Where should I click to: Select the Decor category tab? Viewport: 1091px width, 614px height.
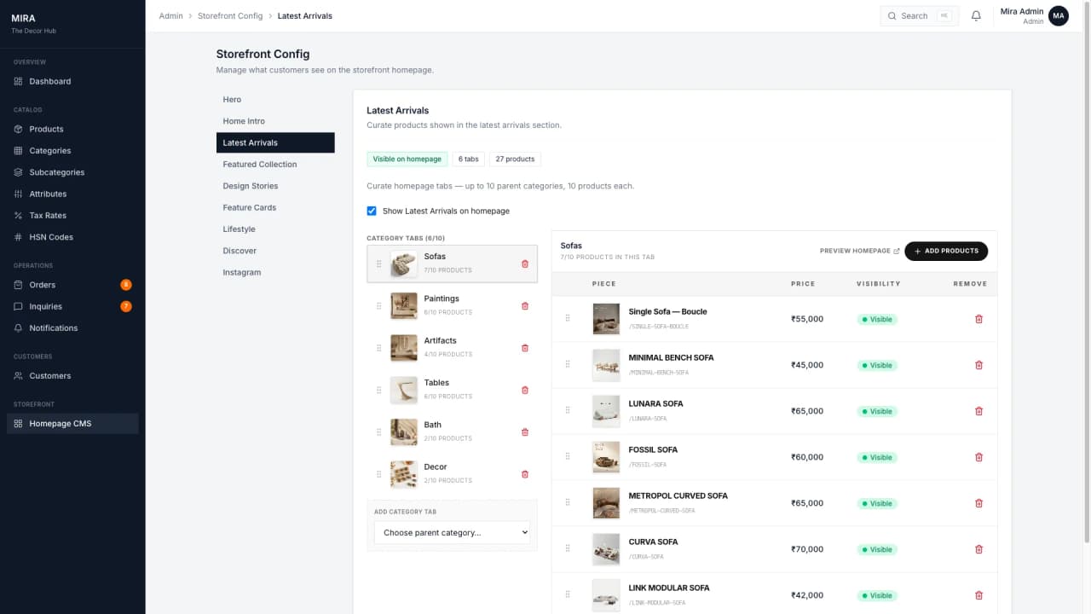click(x=453, y=474)
